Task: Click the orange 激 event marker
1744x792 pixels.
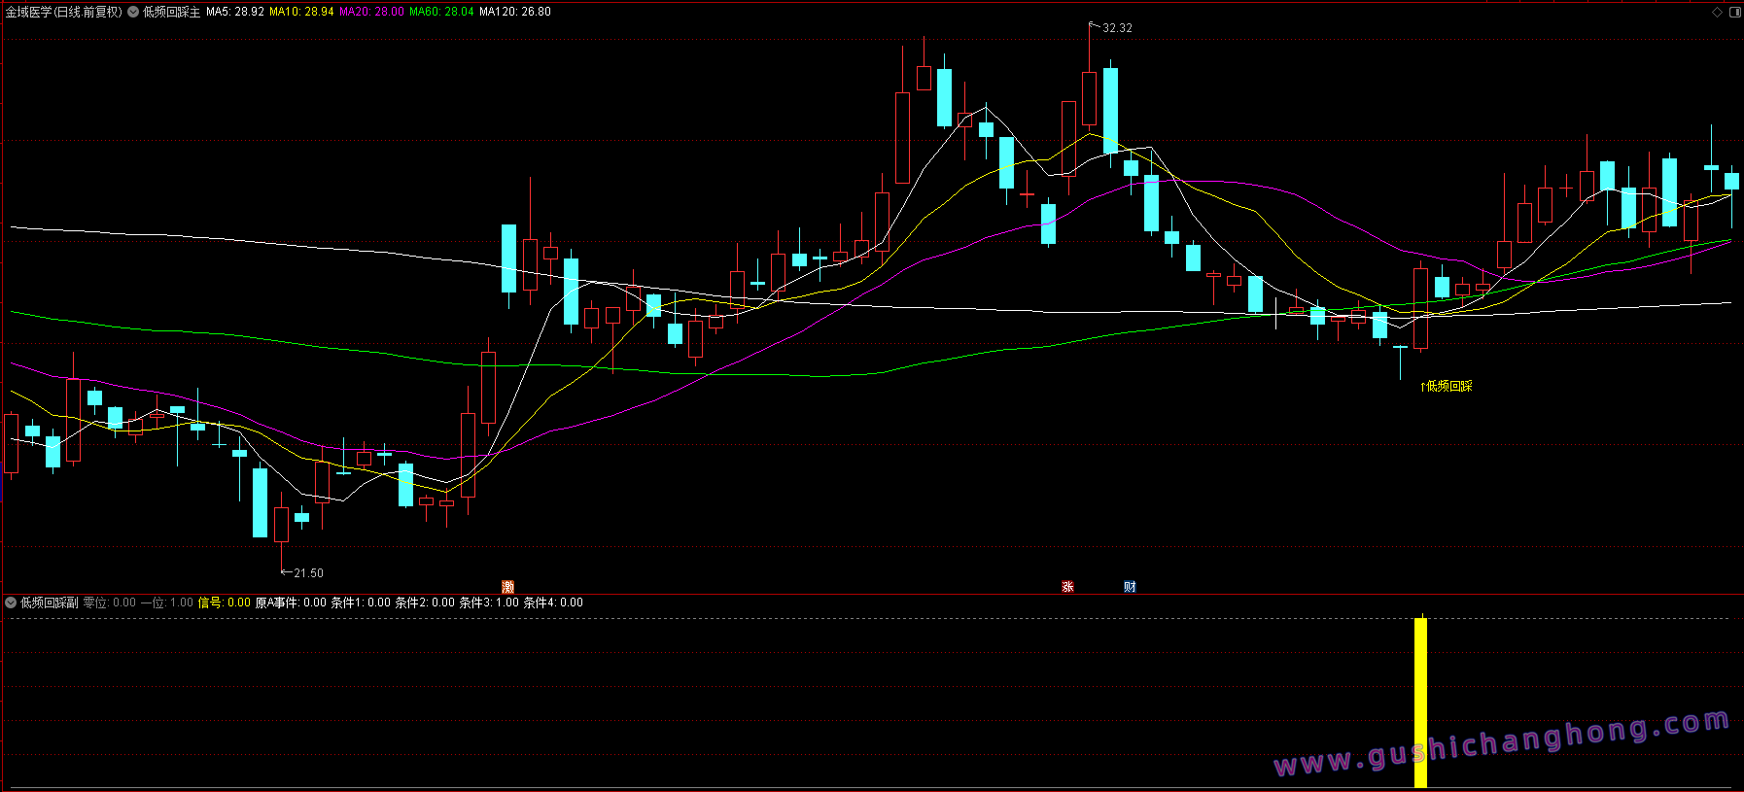Action: [x=507, y=587]
